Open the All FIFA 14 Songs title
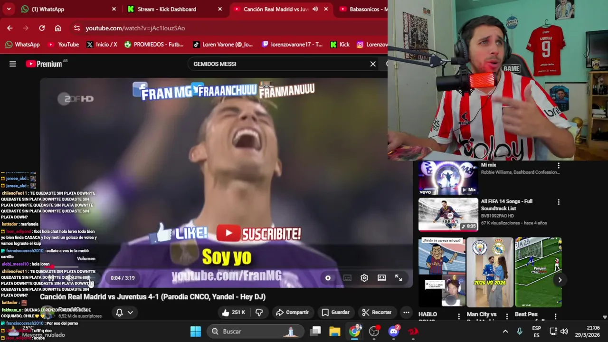Viewport: 608px width, 342px height. 506,205
